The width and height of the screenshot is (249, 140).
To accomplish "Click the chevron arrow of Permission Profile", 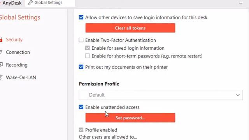I will [238, 95].
